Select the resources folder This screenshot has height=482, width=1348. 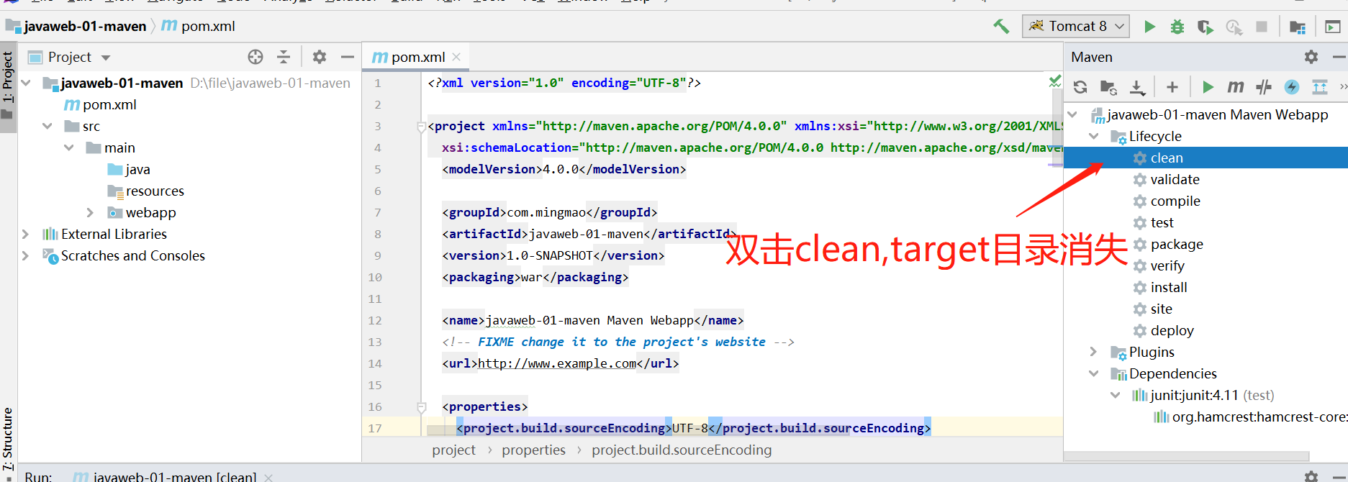click(145, 191)
